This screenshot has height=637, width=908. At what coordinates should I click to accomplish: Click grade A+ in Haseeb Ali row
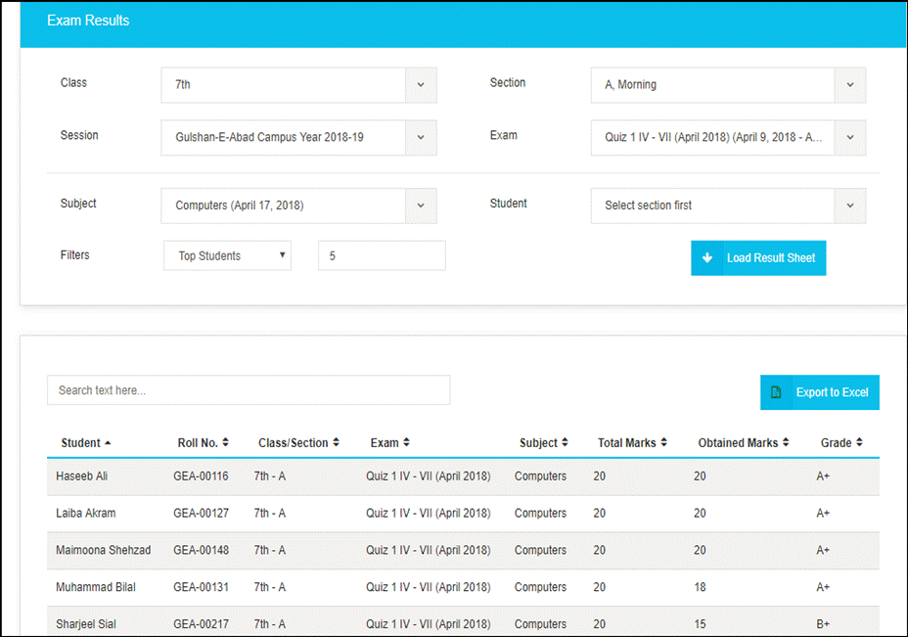tap(823, 476)
